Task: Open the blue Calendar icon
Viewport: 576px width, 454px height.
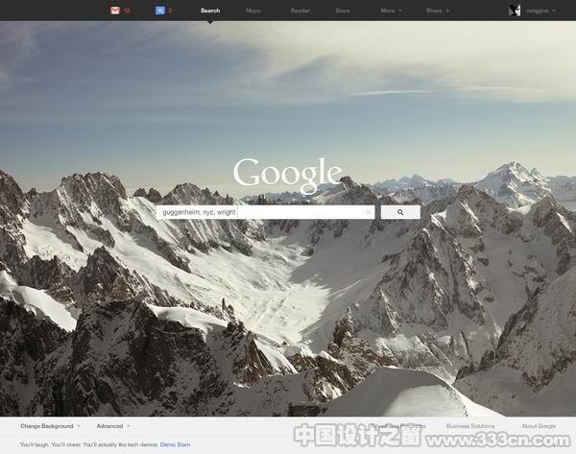Action: point(160,11)
